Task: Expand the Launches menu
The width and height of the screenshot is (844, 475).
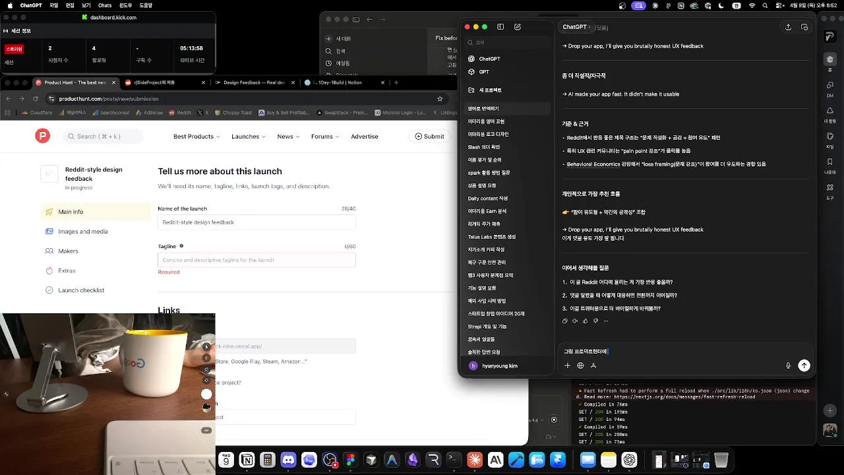Action: [249, 137]
